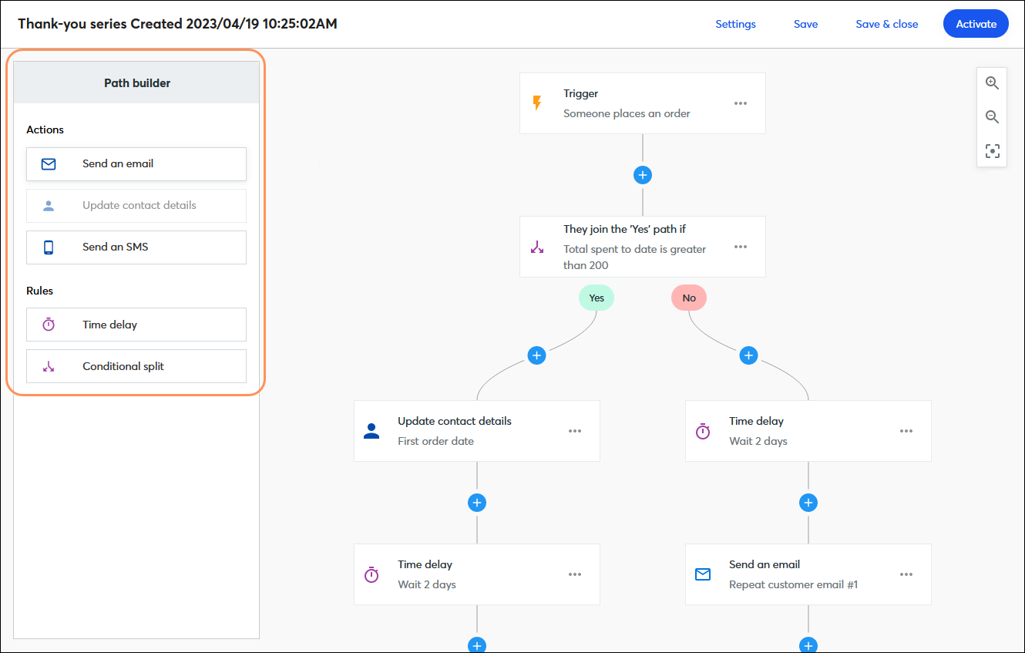Select the Send an email action button
Image resolution: width=1025 pixels, height=653 pixels.
[136, 164]
